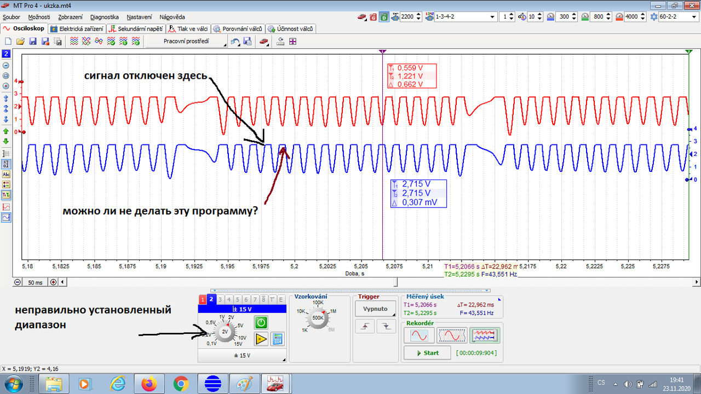Image resolution: width=701 pixels, height=394 pixels.
Task: Decrease the 300 stepper value
Action: (575, 19)
